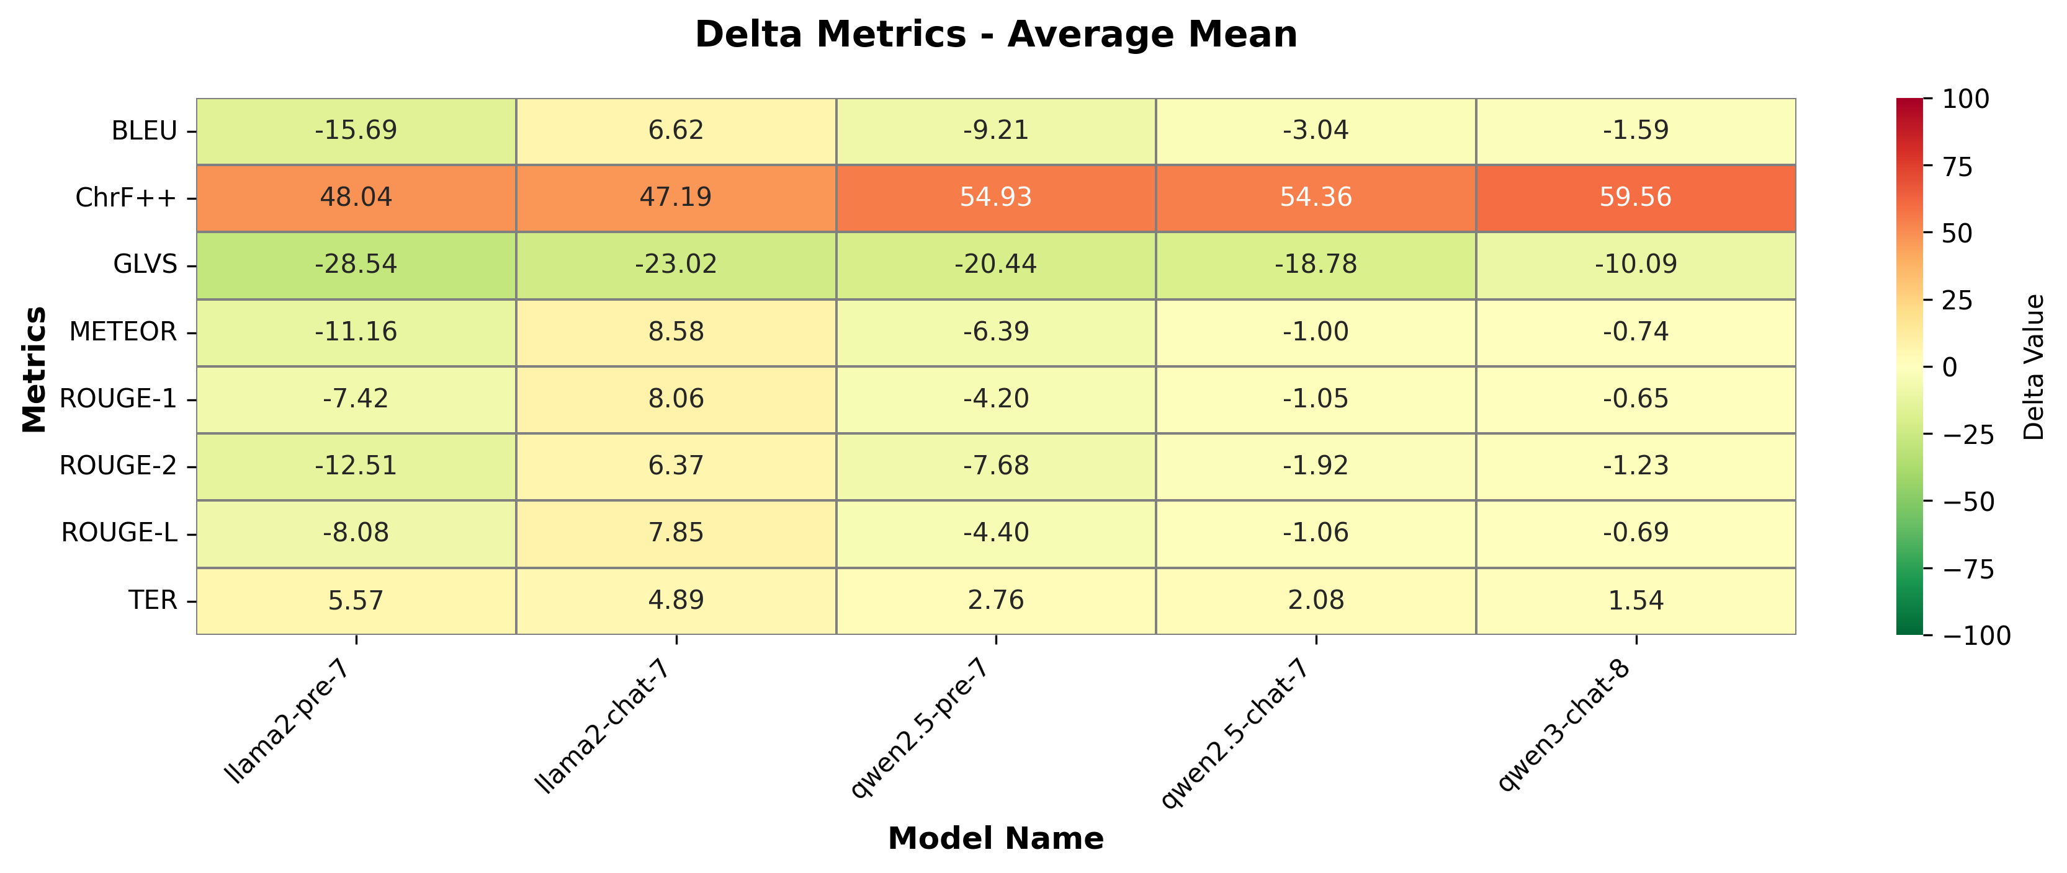The height and width of the screenshot is (873, 2067).
Task: Click the TER cell showing 1.54
Action: 1635,600
